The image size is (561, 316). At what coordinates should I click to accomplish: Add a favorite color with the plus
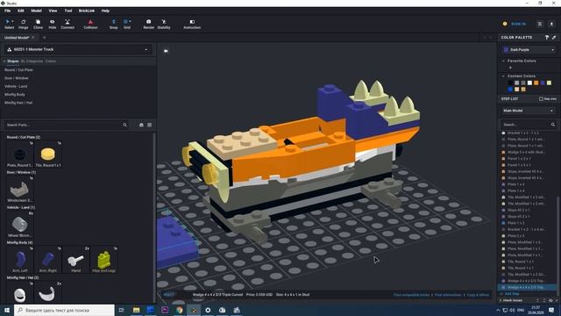pyautogui.click(x=510, y=68)
